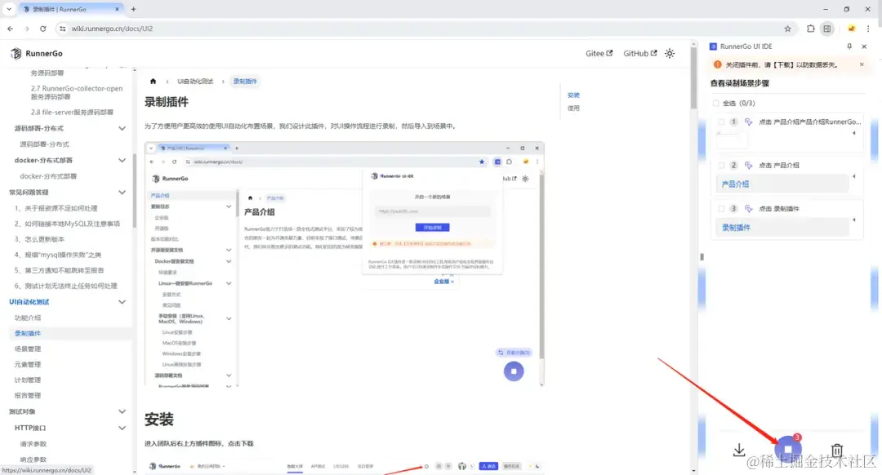Check the 全选 (0/3) select-all checkbox

click(x=715, y=104)
